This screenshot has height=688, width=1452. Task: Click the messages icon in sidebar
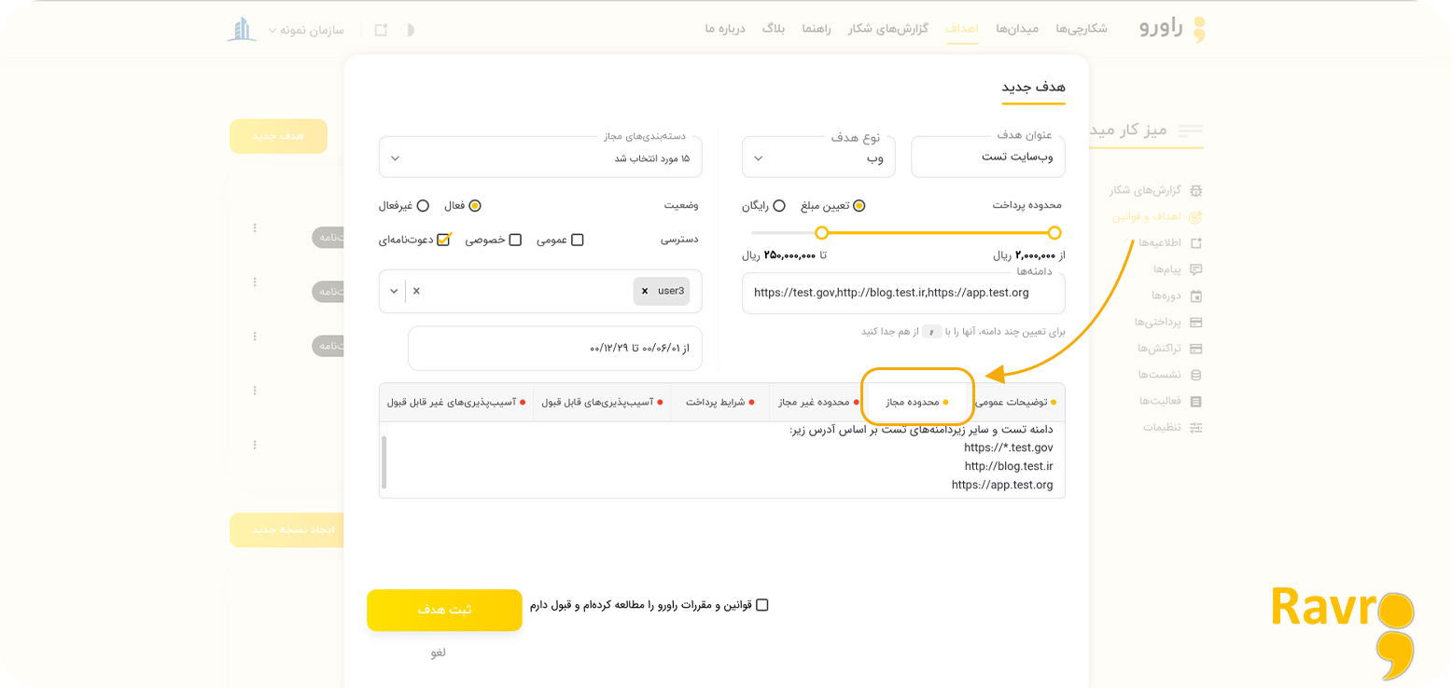[1195, 269]
